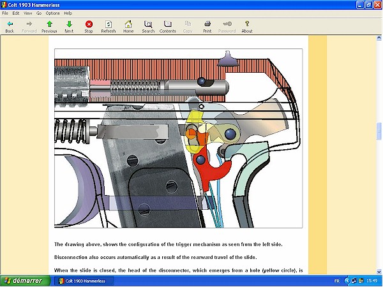Click the Copy toolbar icon
This screenshot has width=383, height=287.
(x=188, y=26)
